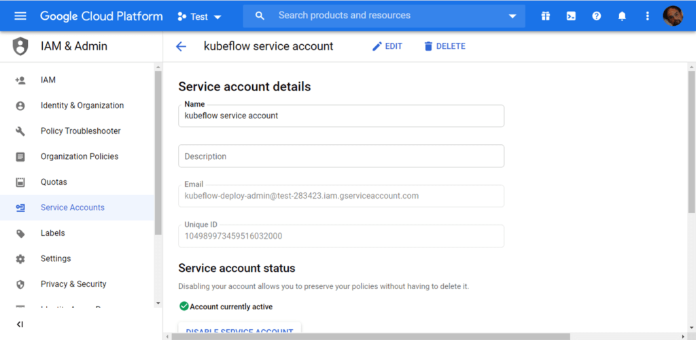Viewport: 696px width, 340px height.
Task: Click the Account currently active text
Action: click(231, 307)
